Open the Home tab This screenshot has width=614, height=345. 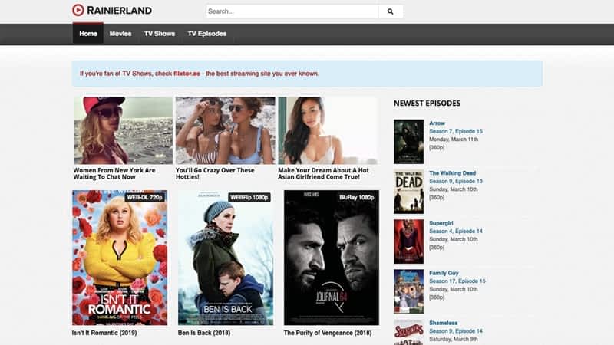click(x=88, y=34)
